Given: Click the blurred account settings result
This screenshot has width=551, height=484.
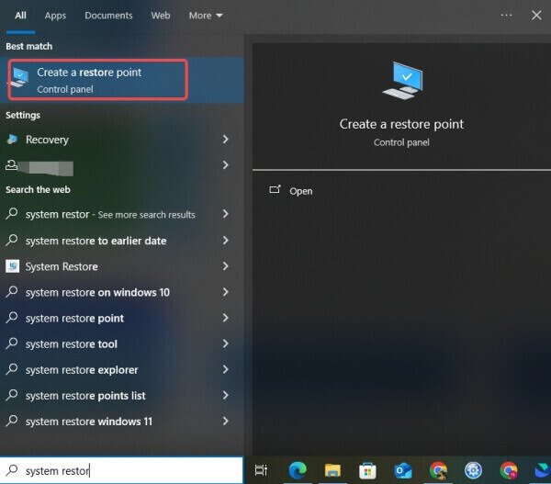Looking at the screenshot, I should click(122, 165).
